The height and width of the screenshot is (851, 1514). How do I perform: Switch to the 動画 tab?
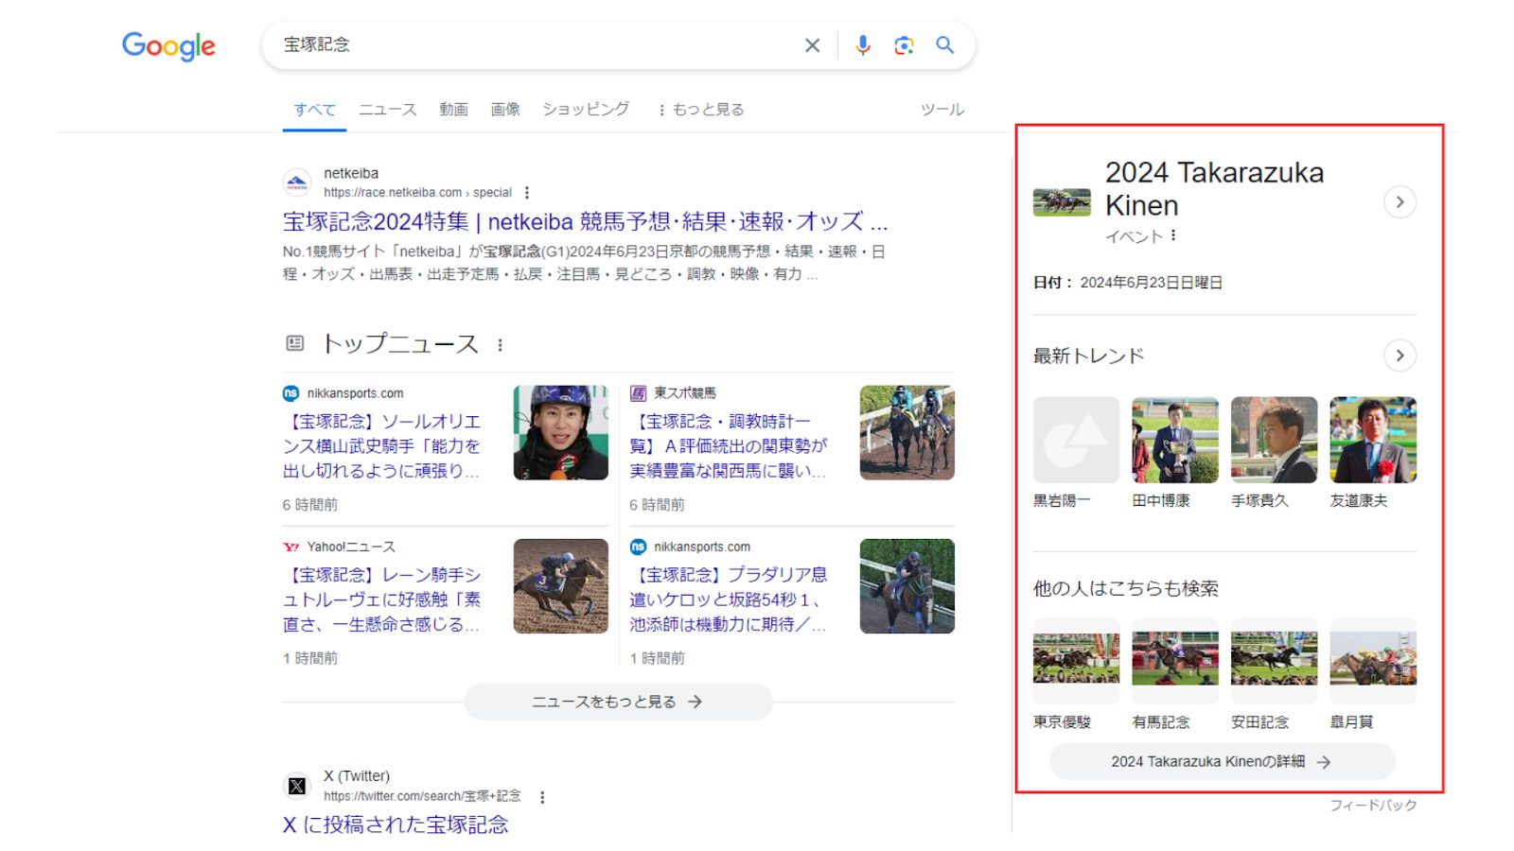(x=453, y=110)
